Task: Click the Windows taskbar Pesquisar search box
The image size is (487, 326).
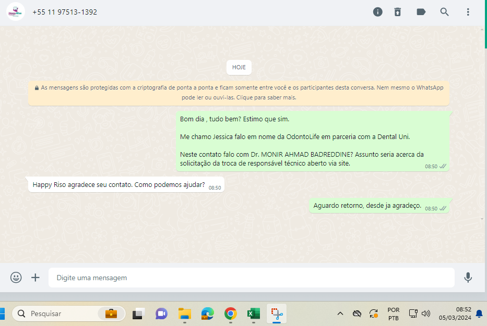Action: click(x=69, y=314)
